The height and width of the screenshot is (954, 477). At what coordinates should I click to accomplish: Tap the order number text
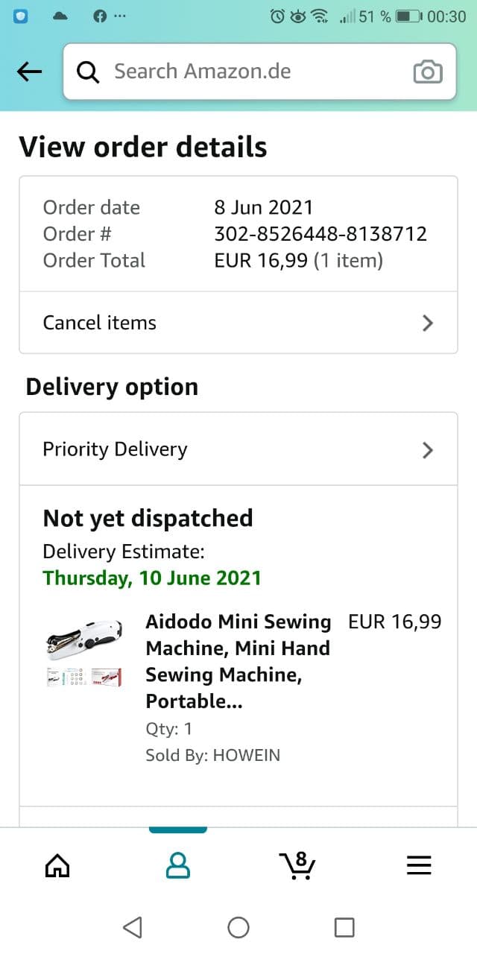[320, 234]
